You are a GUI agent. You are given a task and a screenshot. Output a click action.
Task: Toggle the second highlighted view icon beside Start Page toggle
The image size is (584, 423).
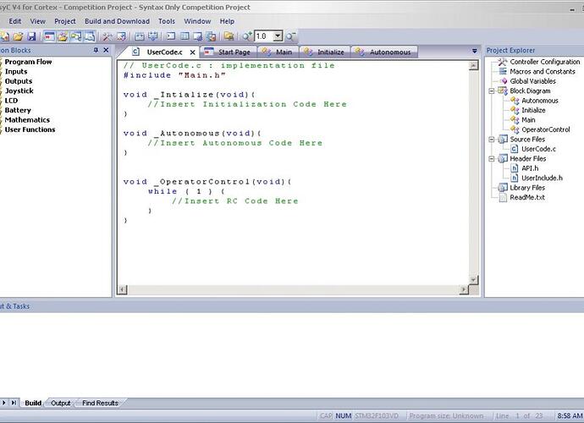click(x=63, y=36)
